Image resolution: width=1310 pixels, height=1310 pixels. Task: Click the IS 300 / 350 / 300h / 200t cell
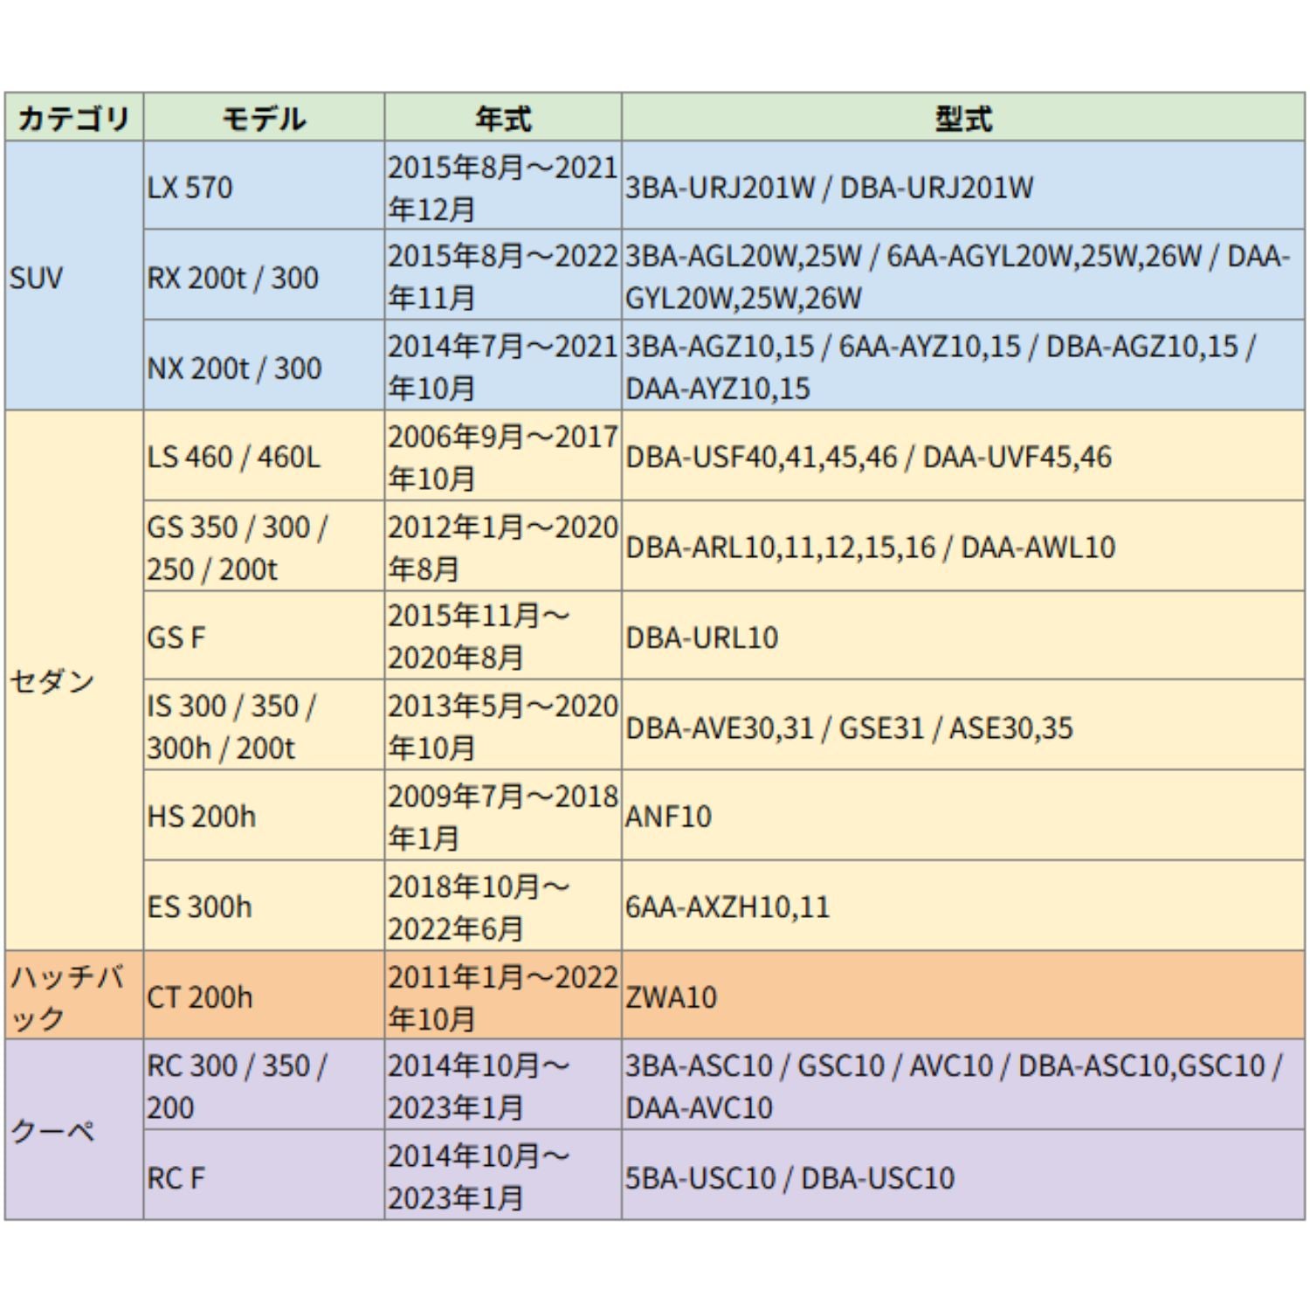tap(264, 725)
